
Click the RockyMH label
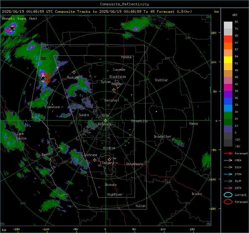pos(73,78)
